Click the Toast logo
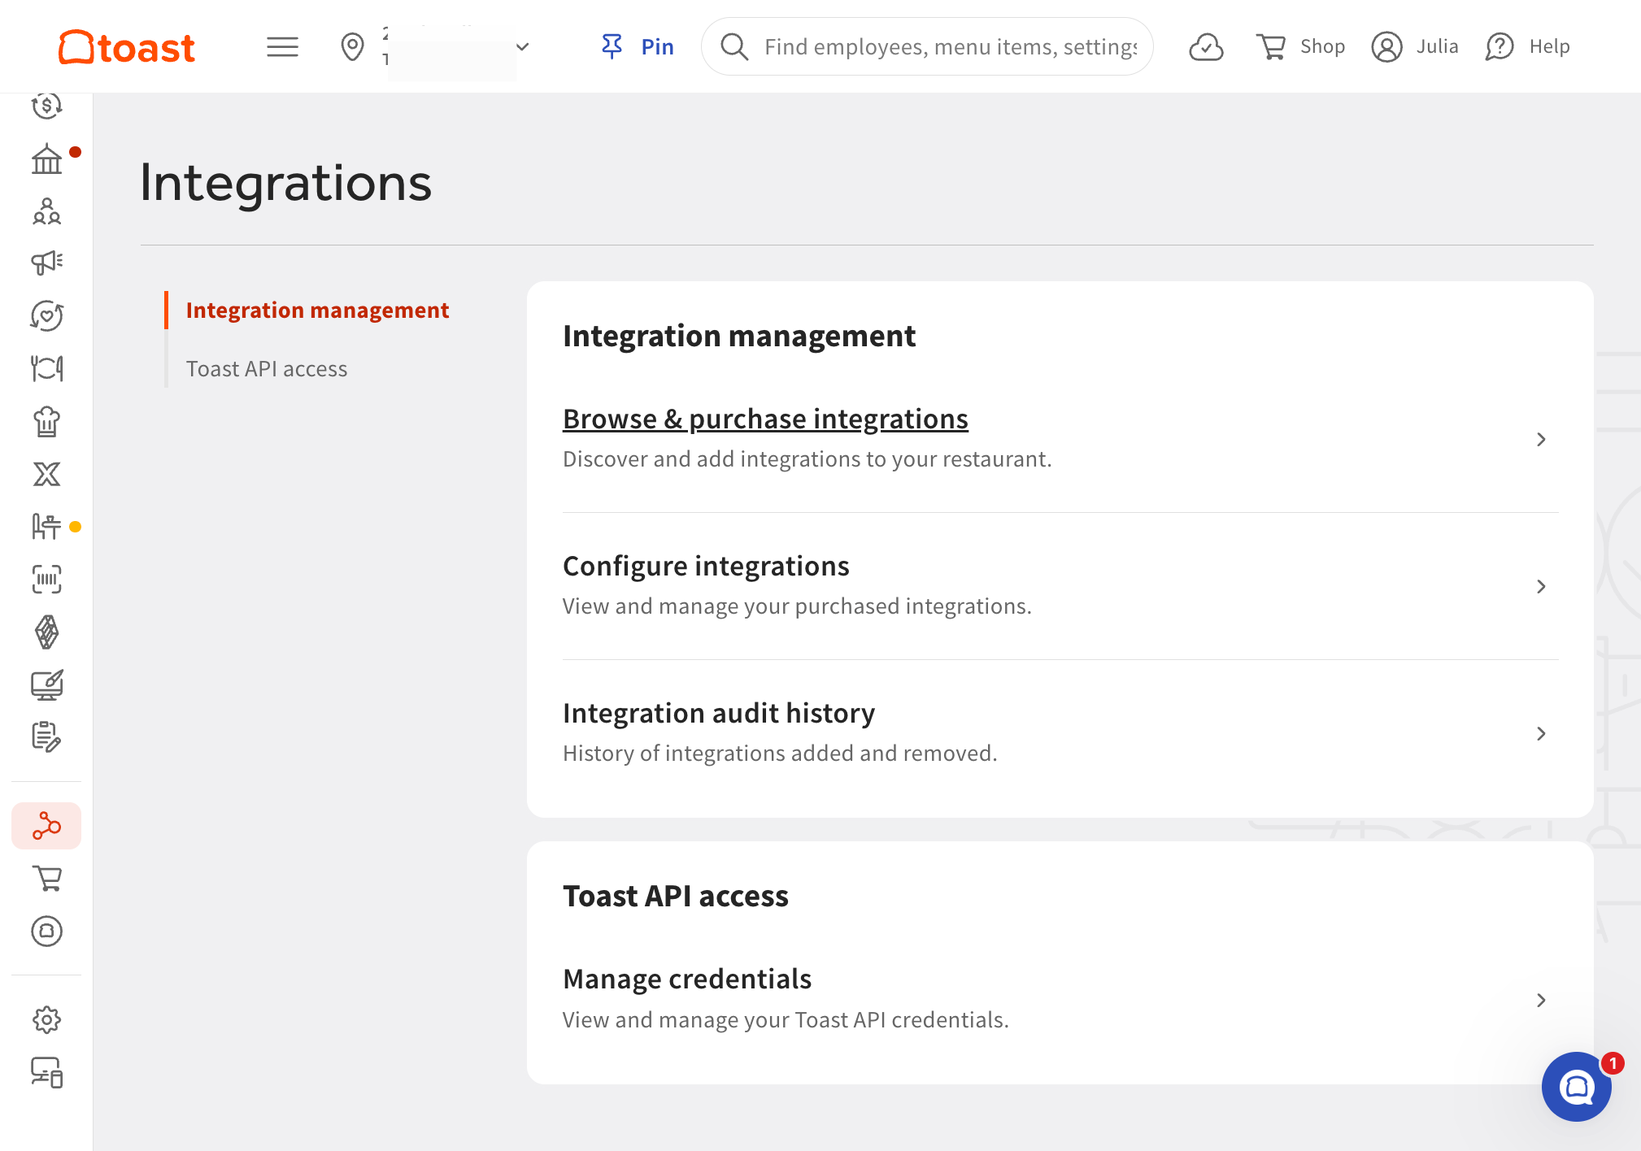 127,47
